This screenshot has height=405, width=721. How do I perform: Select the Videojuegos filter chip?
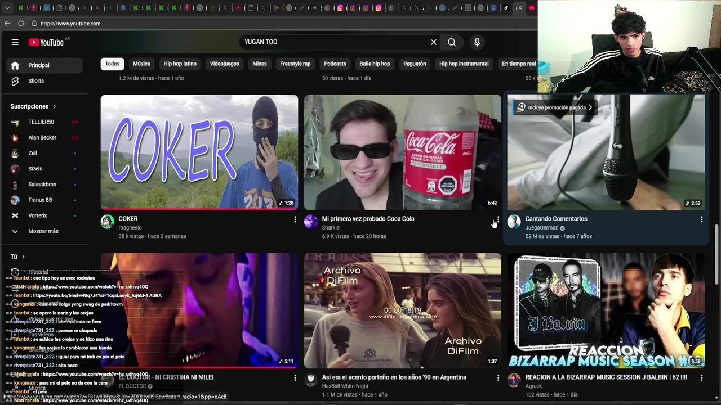coord(224,64)
